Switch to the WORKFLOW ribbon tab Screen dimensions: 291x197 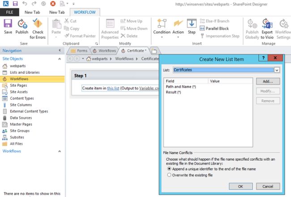[x=85, y=12]
